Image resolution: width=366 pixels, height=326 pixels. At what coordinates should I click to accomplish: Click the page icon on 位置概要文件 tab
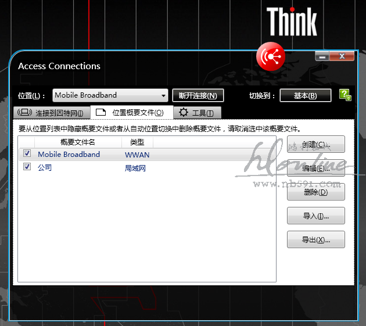pyautogui.click(x=101, y=112)
